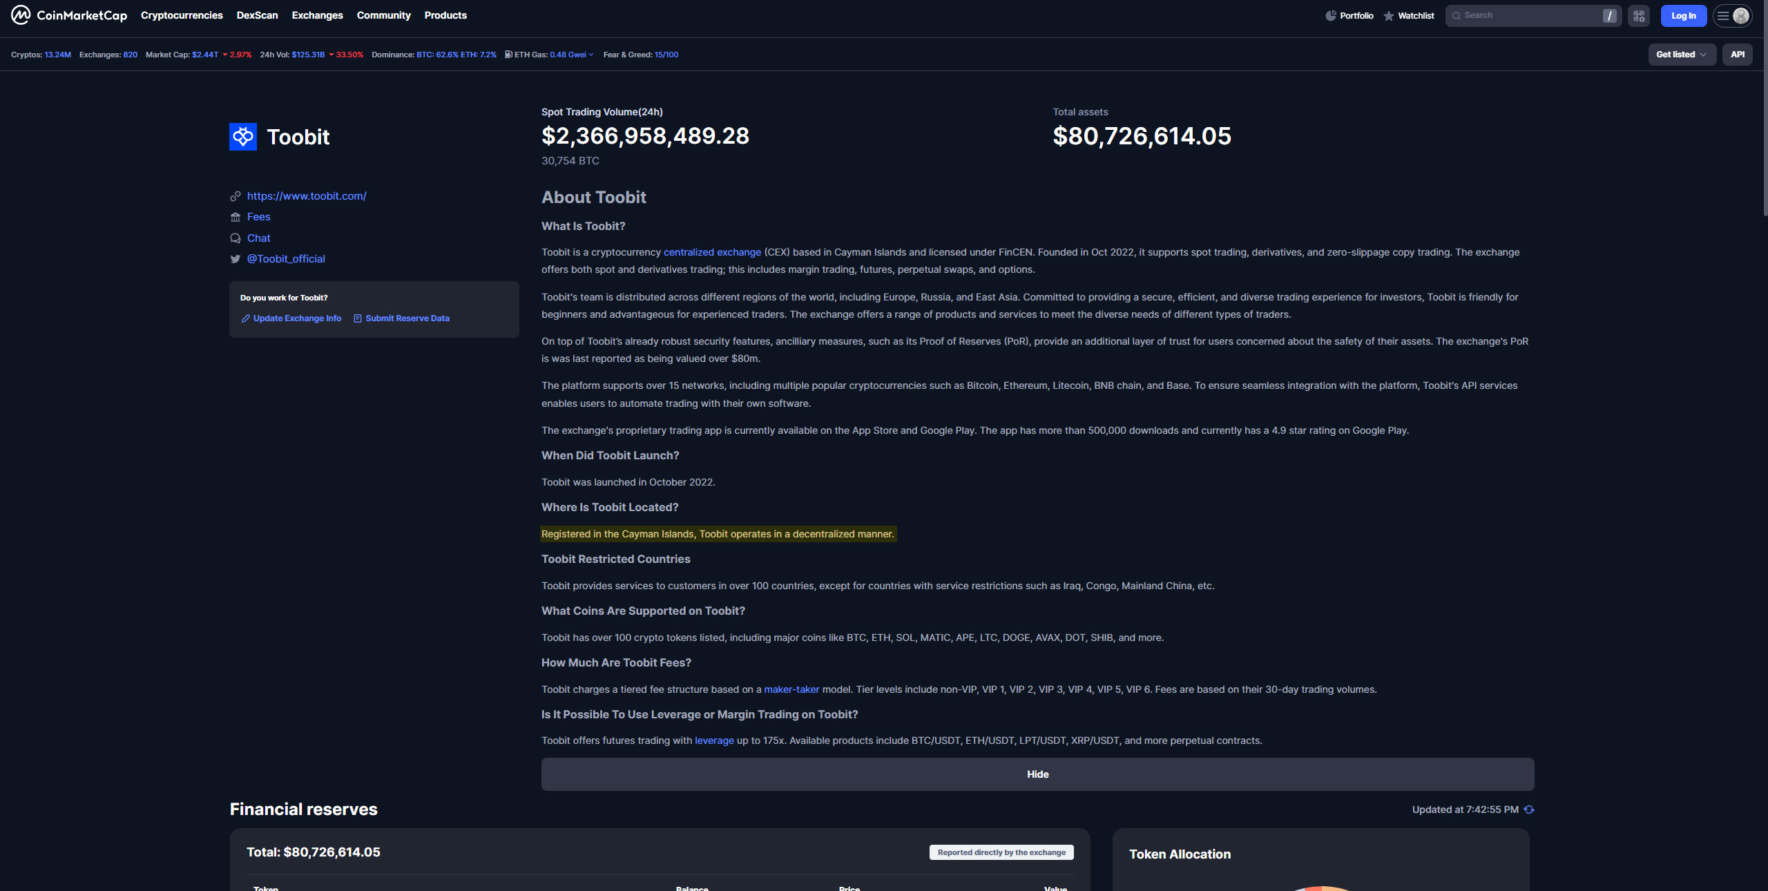Click the When Did Toobit Launch? heading
Image resolution: width=1768 pixels, height=891 pixels.
[x=611, y=456]
